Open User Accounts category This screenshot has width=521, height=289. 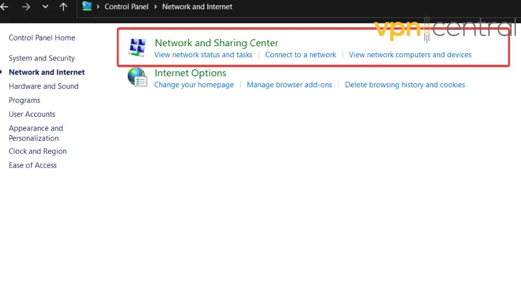click(x=32, y=114)
